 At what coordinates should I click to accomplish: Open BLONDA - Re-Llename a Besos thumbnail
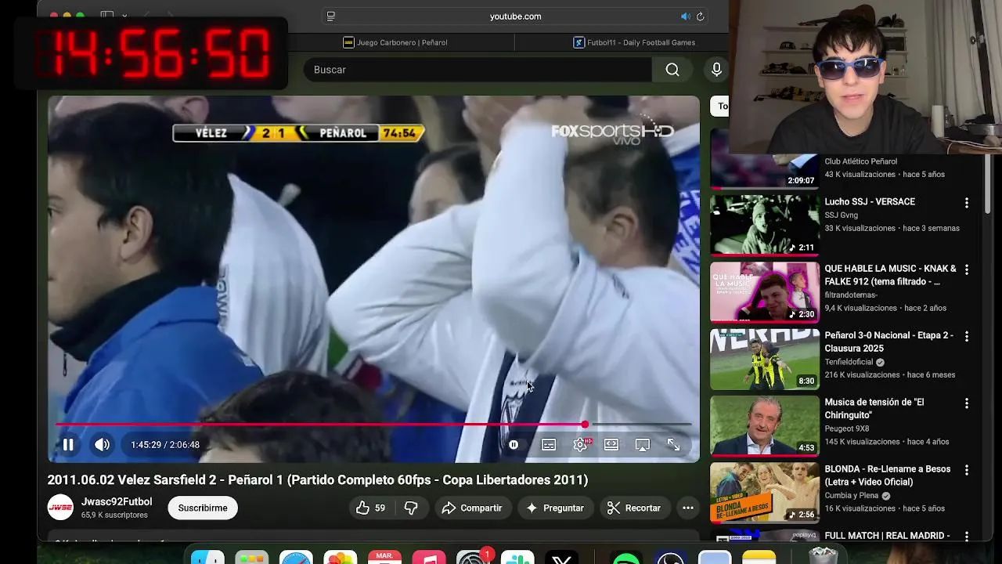click(764, 493)
